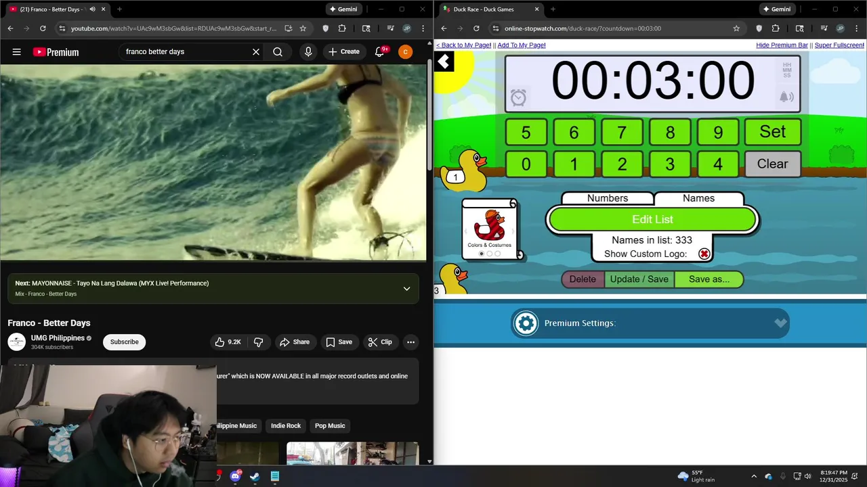Click the Super Fullscreen! link

tap(839, 45)
